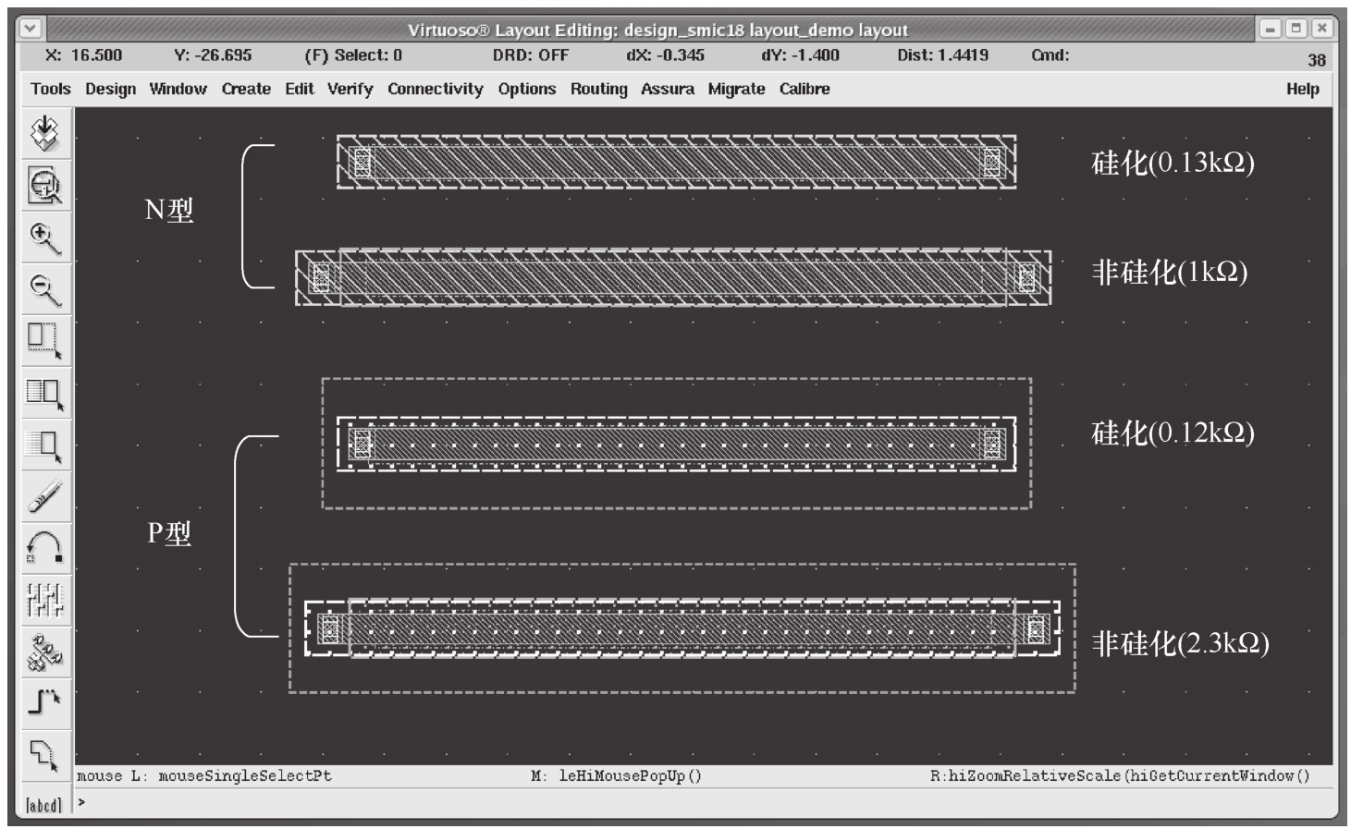Click the 硅化(0.13kΩ) annotation text

[1173, 163]
